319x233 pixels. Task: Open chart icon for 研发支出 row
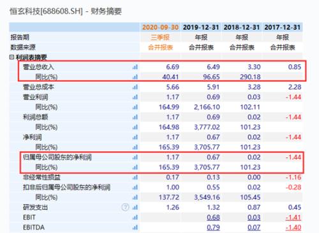pos(135,208)
